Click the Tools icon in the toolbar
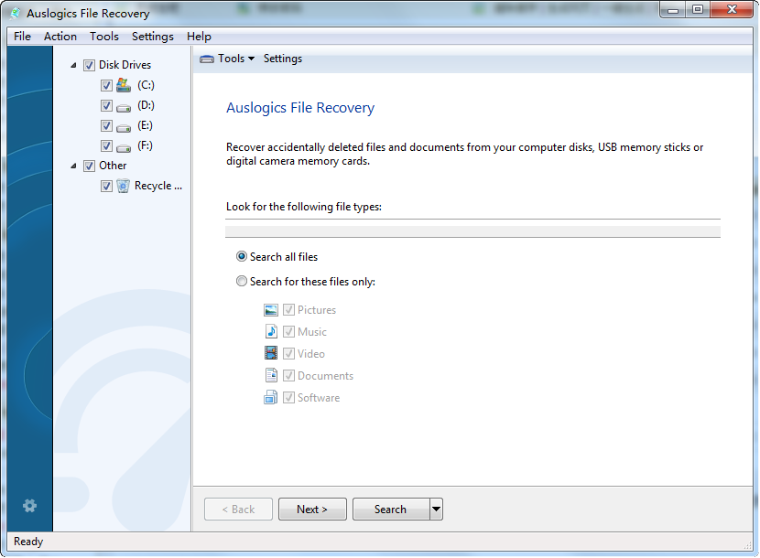 click(207, 58)
